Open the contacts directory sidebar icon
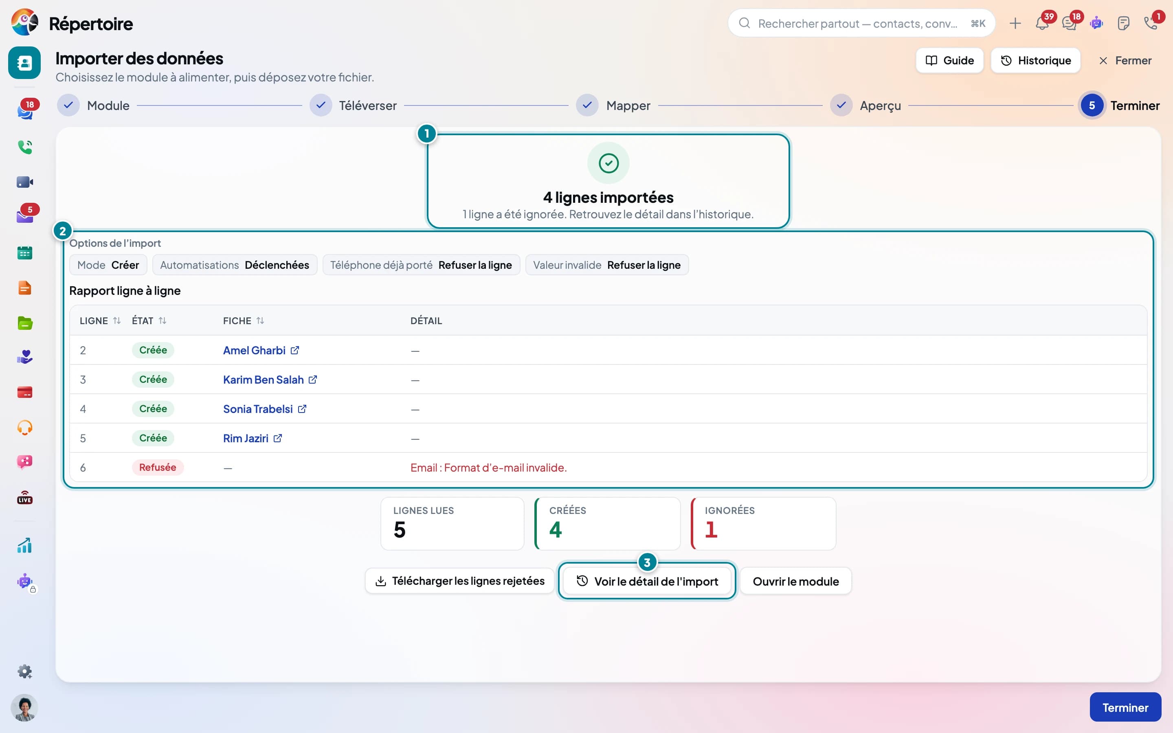This screenshot has height=733, width=1173. (x=24, y=63)
